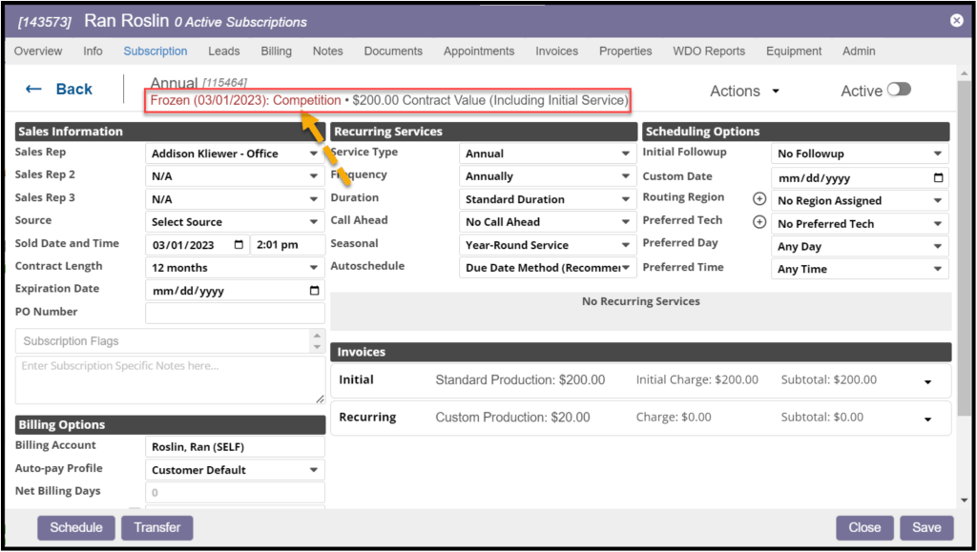
Task: Close the customer window with X icon
Action: 956,20
